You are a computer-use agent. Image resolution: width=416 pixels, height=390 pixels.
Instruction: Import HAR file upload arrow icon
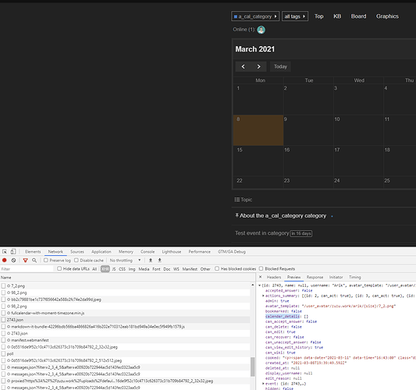151,260
